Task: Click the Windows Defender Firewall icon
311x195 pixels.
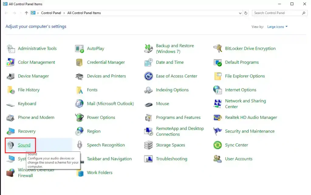Action: pos(11,173)
